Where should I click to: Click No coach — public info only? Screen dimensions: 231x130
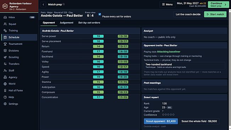(x=160, y=37)
